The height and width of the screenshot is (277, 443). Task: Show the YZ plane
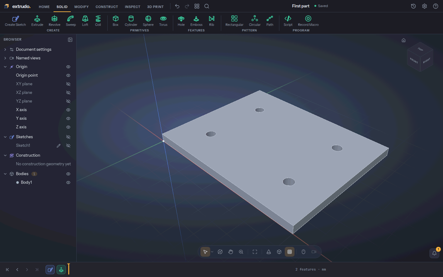click(x=68, y=101)
